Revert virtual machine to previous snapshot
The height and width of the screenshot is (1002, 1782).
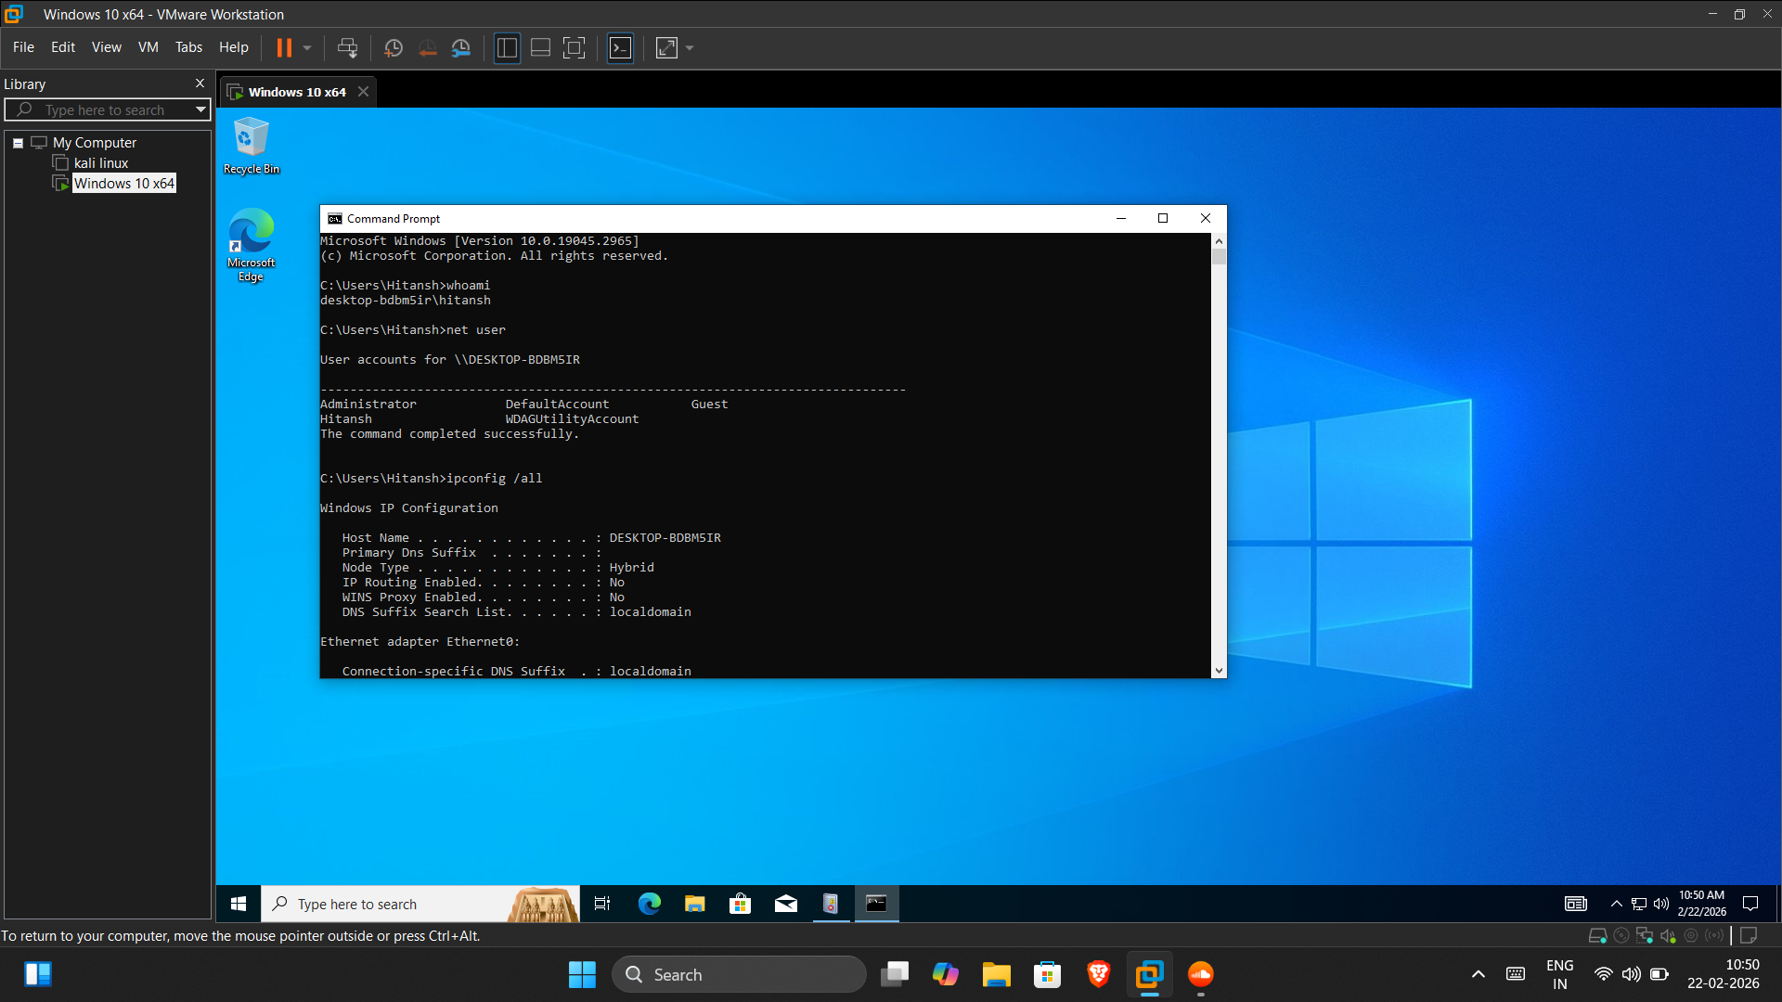[x=428, y=47]
